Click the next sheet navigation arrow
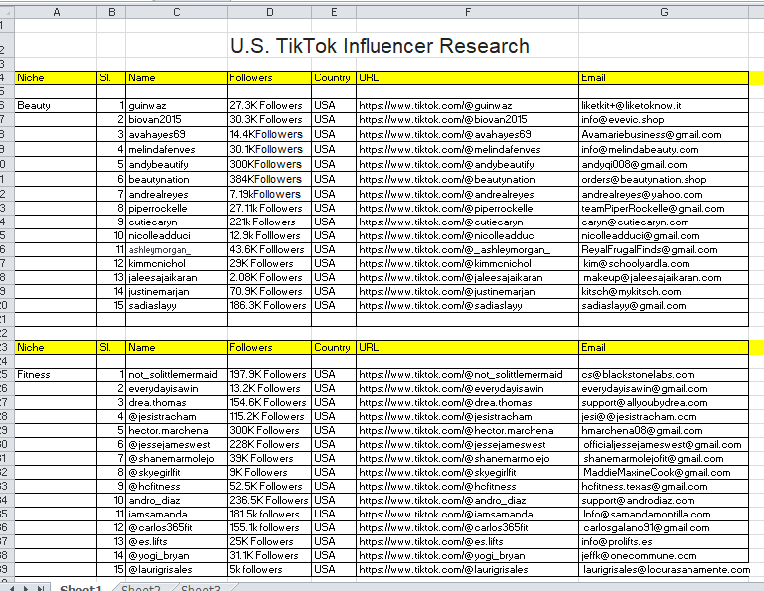Viewport: 764px width, 591px height. click(27, 588)
